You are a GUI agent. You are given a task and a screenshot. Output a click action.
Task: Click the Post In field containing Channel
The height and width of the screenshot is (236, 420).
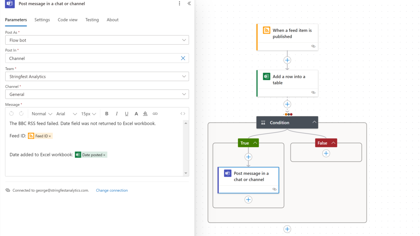(x=97, y=58)
